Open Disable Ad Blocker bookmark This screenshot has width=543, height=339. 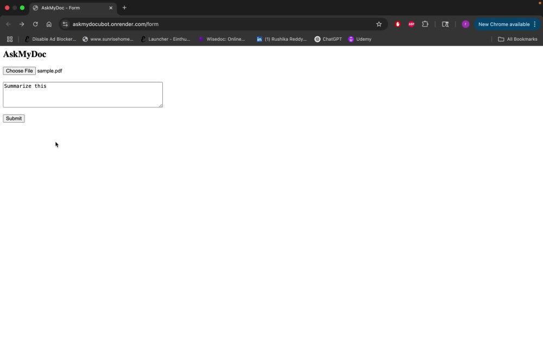(x=50, y=39)
